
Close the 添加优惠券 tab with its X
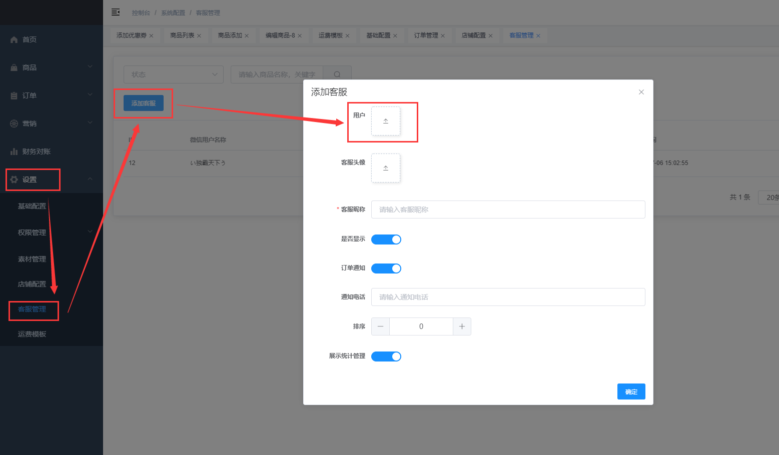pyautogui.click(x=151, y=36)
